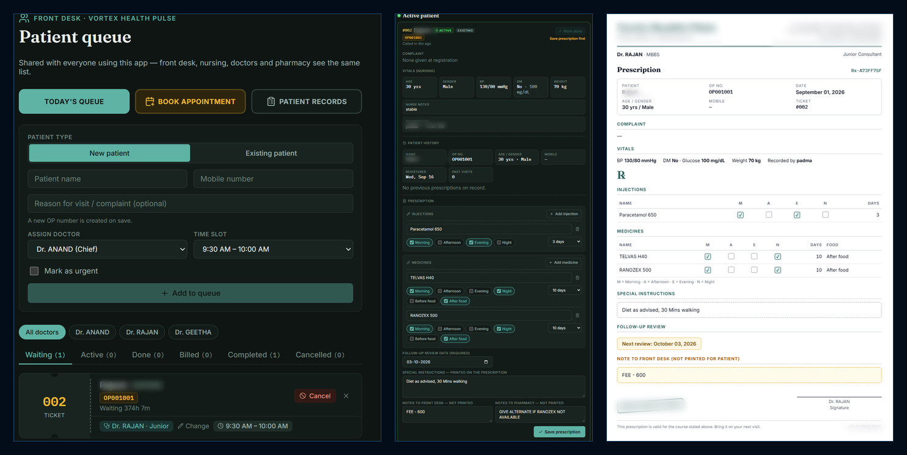This screenshot has width=907, height=455.
Task: Click the clock icon on the 9:30 AM slot chip
Action: point(220,426)
